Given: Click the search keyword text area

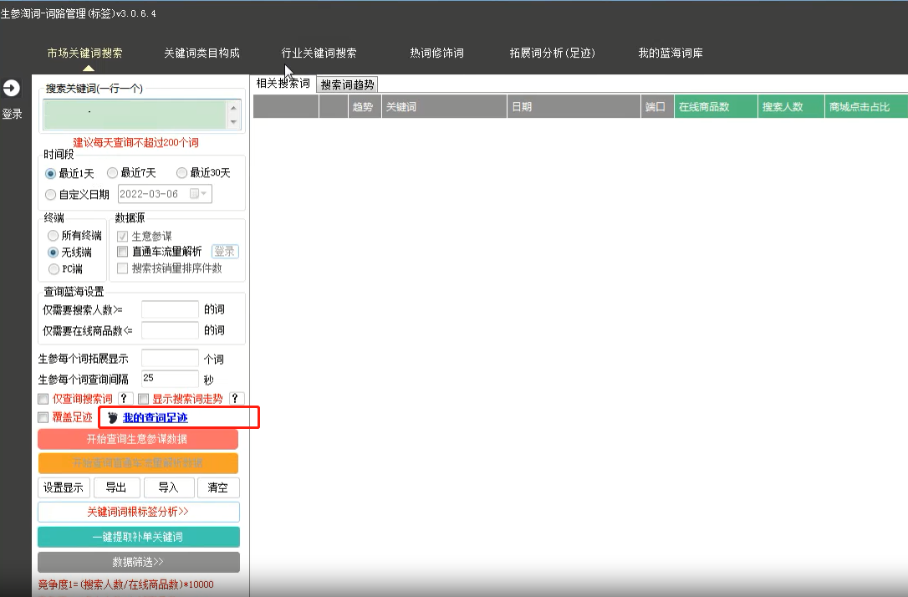Looking at the screenshot, I should coord(135,115).
